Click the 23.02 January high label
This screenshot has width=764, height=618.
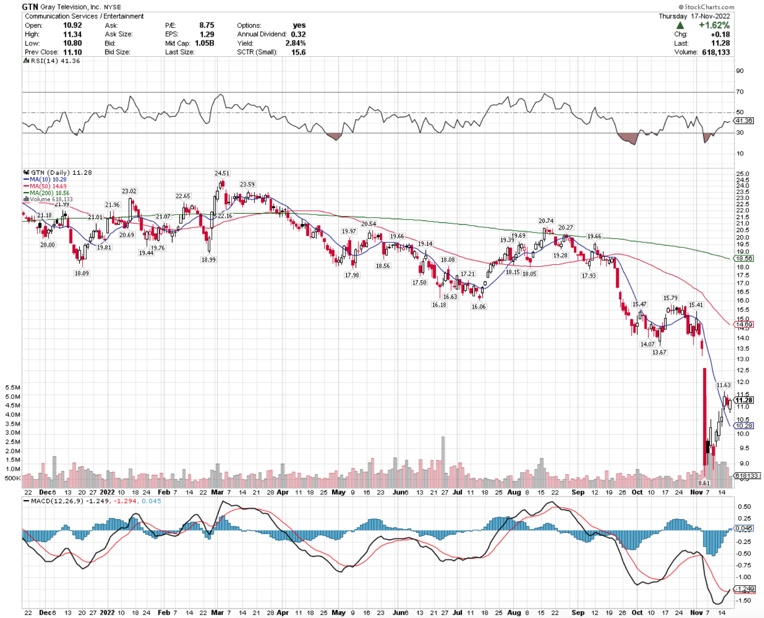tap(129, 191)
